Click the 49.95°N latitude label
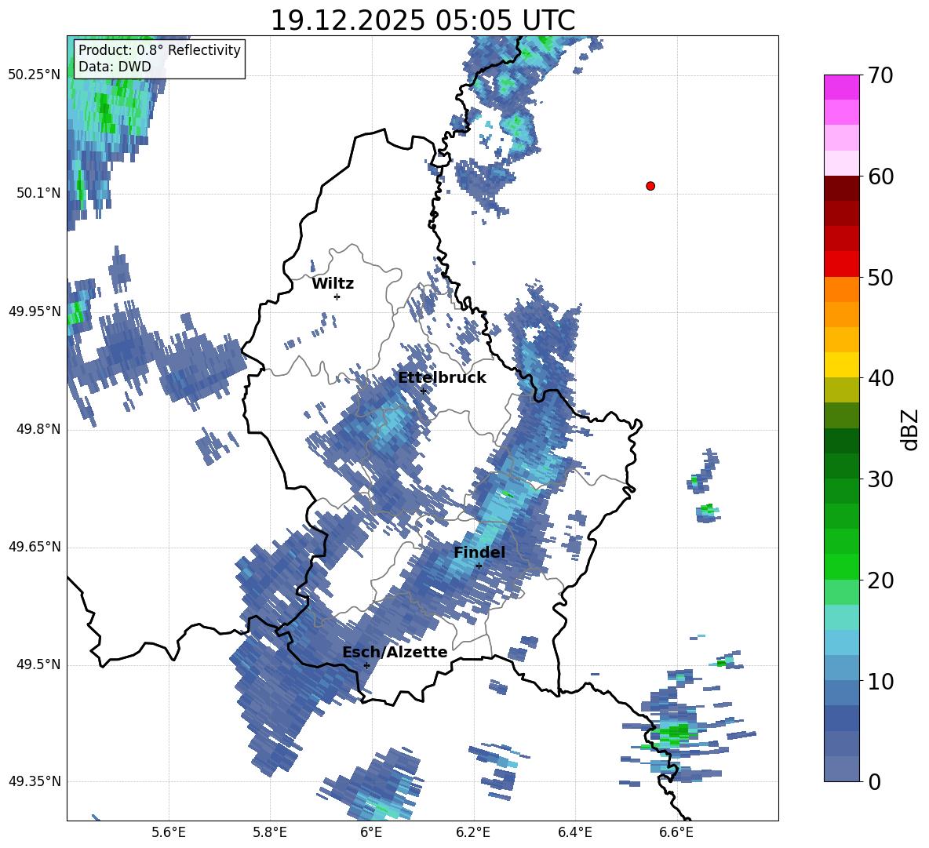This screenshot has height=848, width=929. pos(35,311)
